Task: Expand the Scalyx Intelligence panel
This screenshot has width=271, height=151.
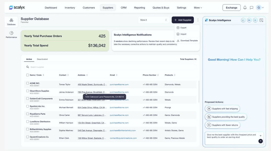Action: (x=261, y=20)
